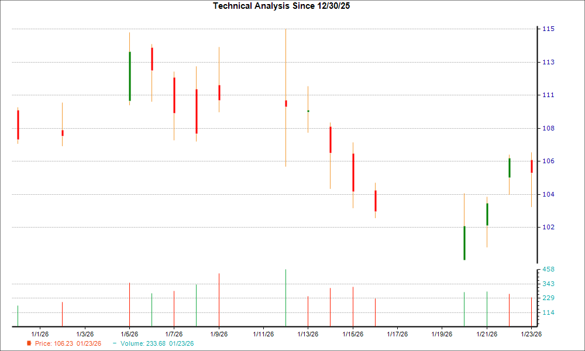This screenshot has width=585, height=351.
Task: Open the 1/15/26 date axis label
Action: (x=352, y=333)
